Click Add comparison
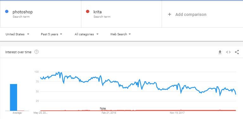 coord(191,15)
